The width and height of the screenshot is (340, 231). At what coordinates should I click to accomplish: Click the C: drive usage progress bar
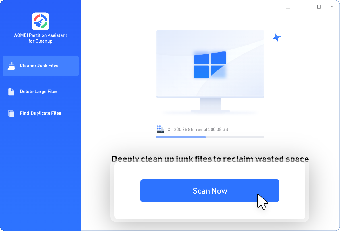point(210,137)
